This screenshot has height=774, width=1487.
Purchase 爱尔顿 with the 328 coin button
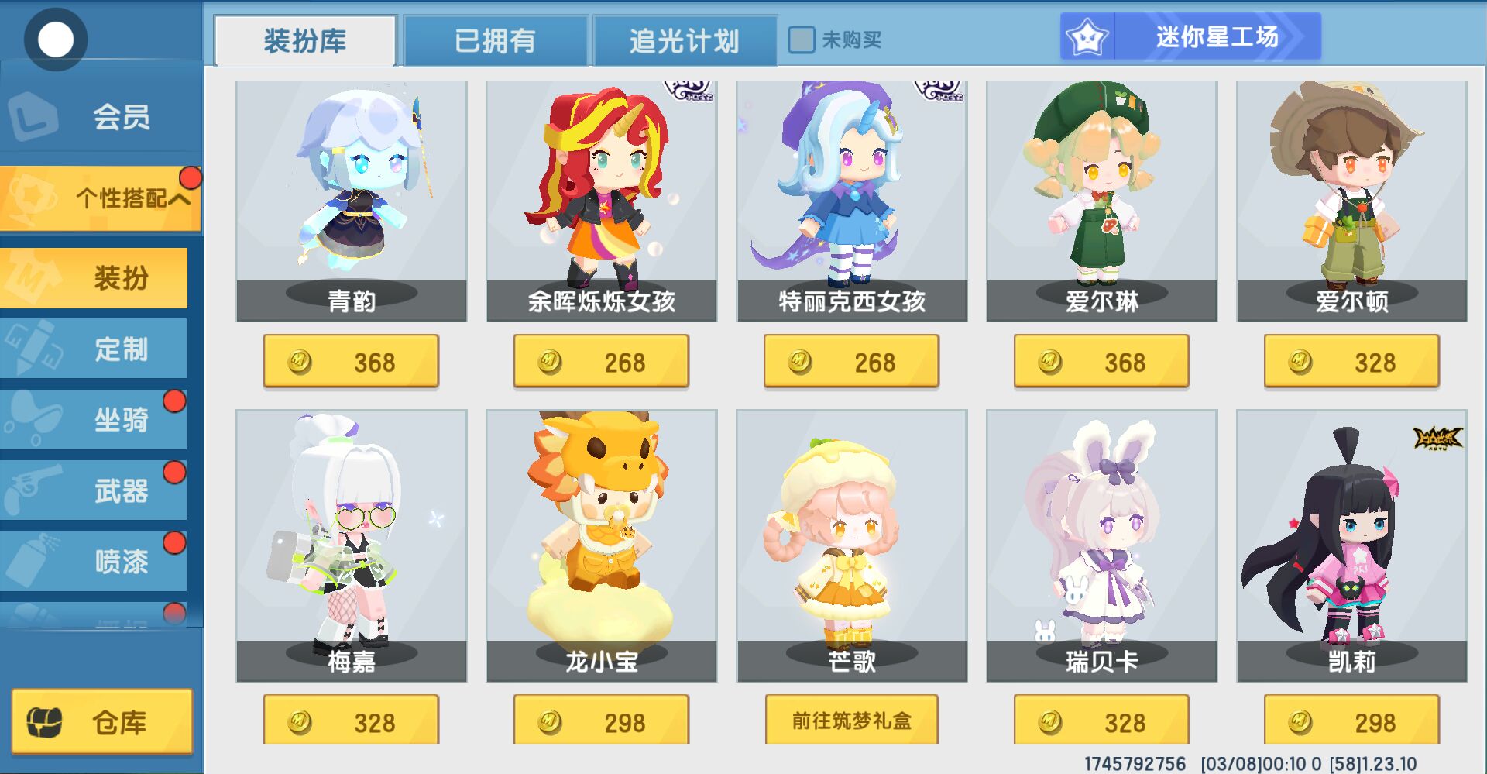pyautogui.click(x=1352, y=361)
